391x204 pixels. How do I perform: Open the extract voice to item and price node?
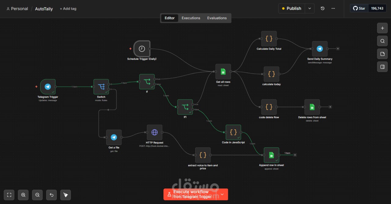tap(203, 155)
